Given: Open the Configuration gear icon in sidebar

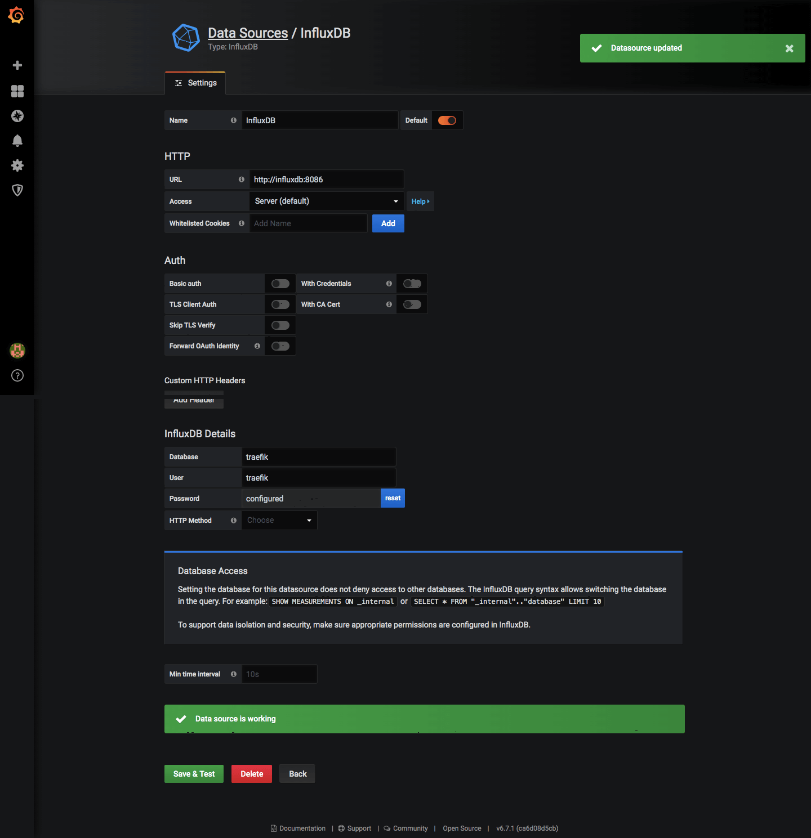Looking at the screenshot, I should coord(17,165).
